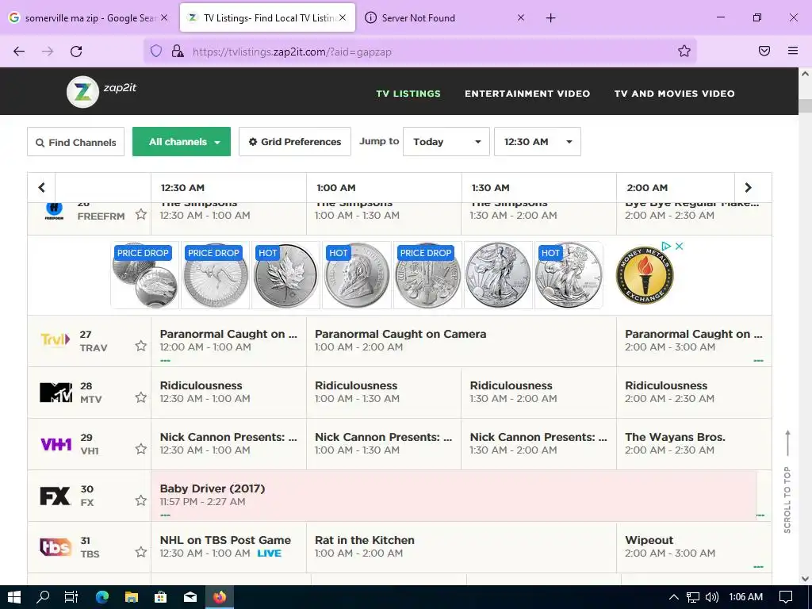Open Firefox application menu
Viewport: 812px width, 609px height.
[x=793, y=51]
